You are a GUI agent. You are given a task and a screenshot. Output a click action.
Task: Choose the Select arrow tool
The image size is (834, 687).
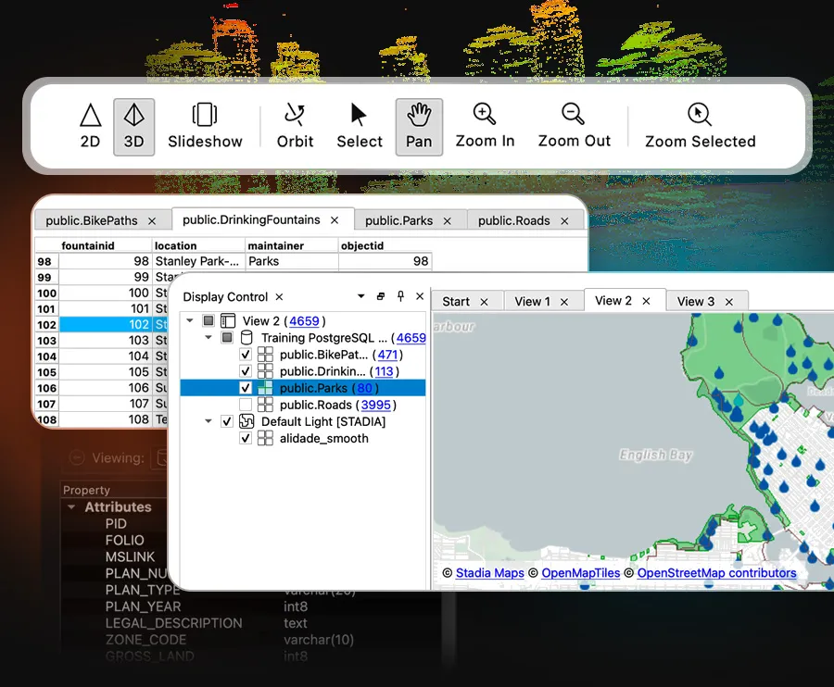pos(360,127)
